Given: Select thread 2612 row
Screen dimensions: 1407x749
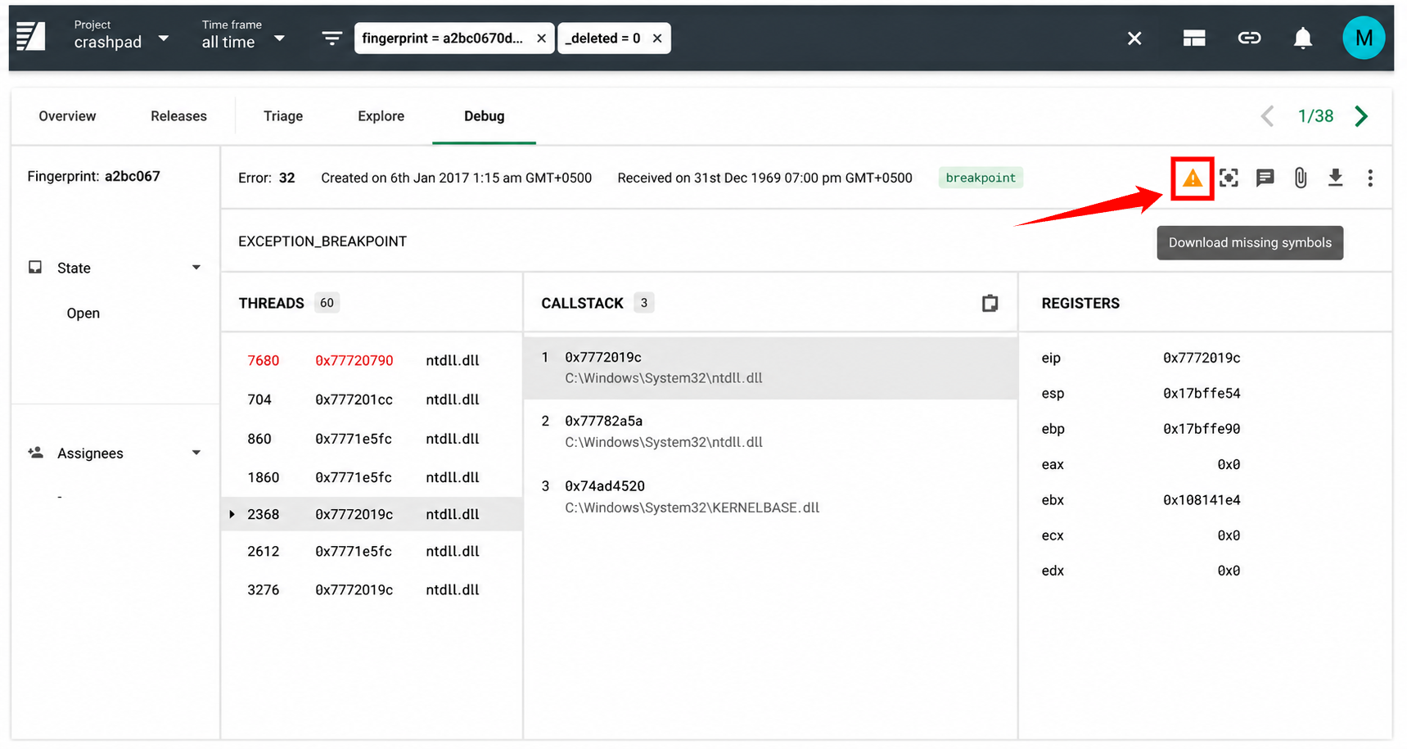Looking at the screenshot, I should [x=372, y=551].
